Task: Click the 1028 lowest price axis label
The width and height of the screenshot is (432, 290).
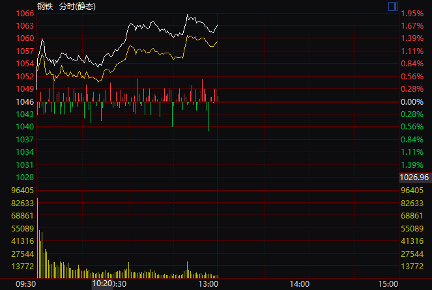Action: [x=25, y=177]
